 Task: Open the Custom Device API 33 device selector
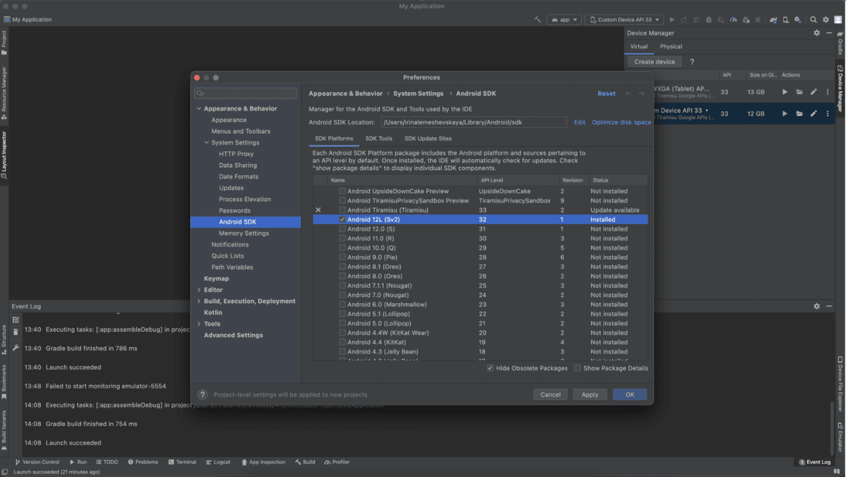tap(624, 19)
